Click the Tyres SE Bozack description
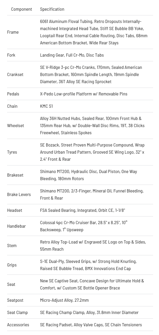 (x=92, y=152)
